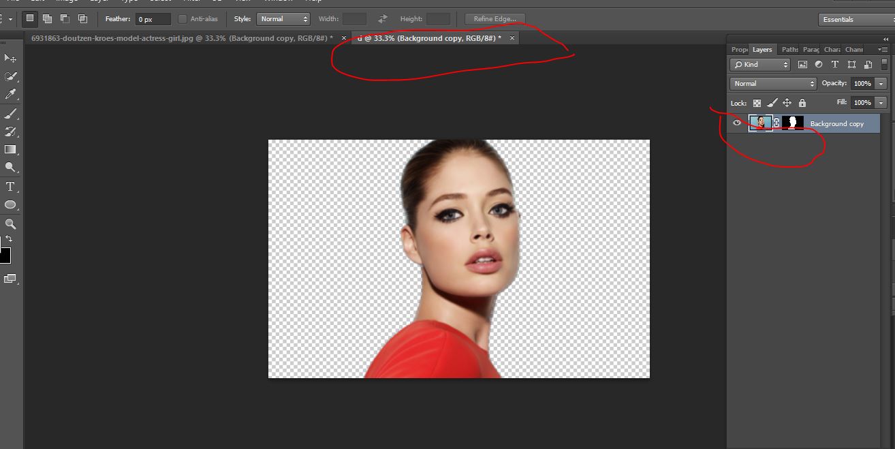Screen dimensions: 895x449
Task: Click the filter by adjustment layers icon
Action: [x=819, y=65]
